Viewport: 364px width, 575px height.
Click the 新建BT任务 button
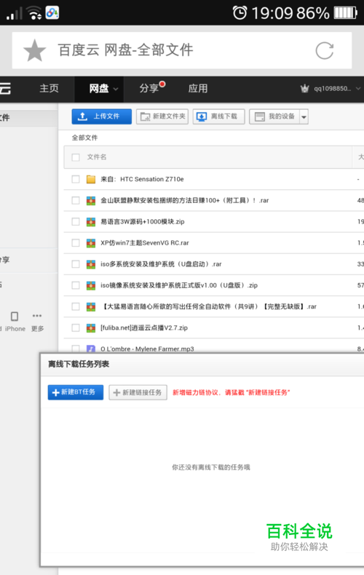(76, 392)
